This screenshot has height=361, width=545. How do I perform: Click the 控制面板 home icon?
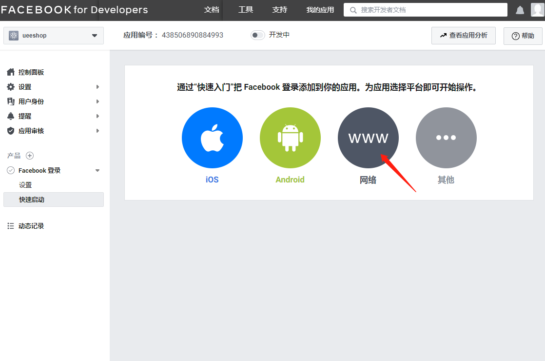click(x=11, y=72)
